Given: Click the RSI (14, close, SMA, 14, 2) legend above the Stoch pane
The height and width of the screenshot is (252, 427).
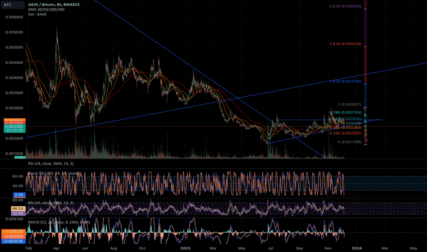Looking at the screenshot, I should tap(51, 164).
